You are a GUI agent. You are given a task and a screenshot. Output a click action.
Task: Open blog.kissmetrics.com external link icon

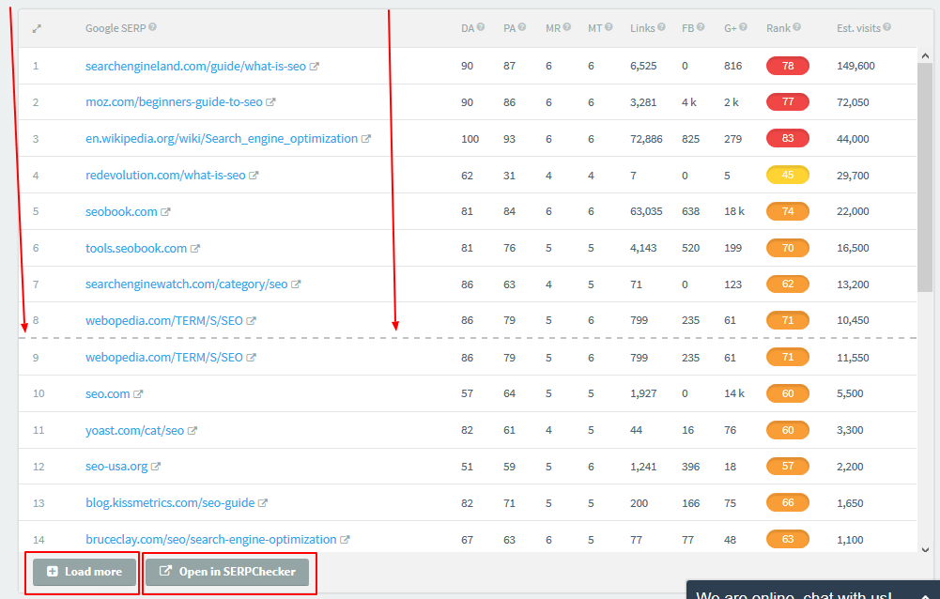coord(263,503)
